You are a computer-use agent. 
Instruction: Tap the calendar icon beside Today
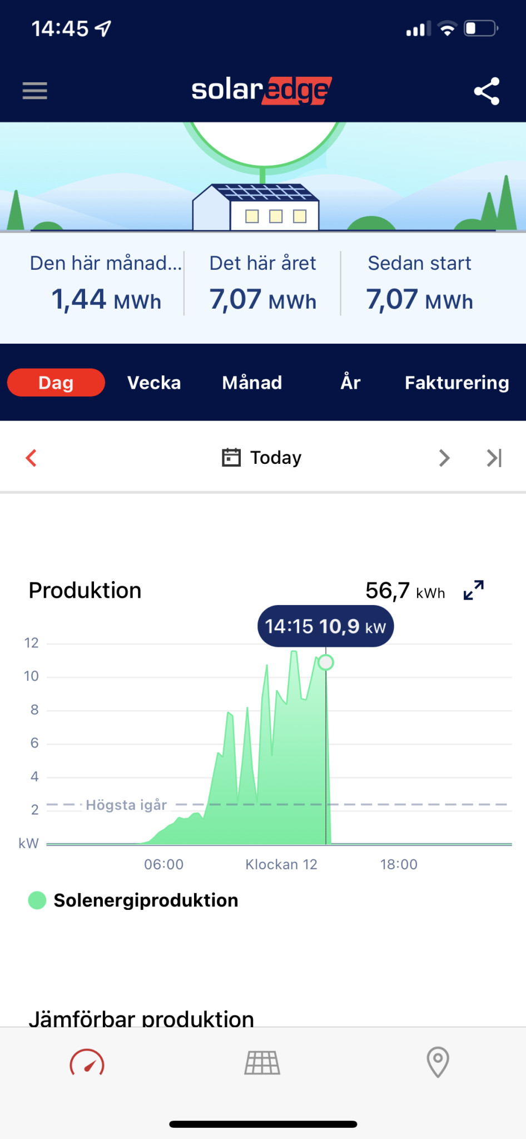(231, 458)
